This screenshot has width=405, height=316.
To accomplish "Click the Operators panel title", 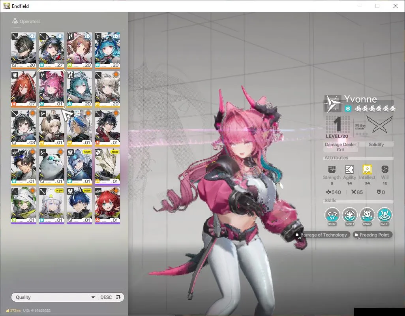I will (x=30, y=21).
